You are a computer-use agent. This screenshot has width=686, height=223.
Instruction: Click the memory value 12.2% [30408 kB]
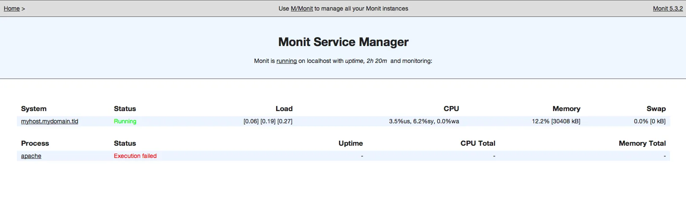(x=556, y=121)
